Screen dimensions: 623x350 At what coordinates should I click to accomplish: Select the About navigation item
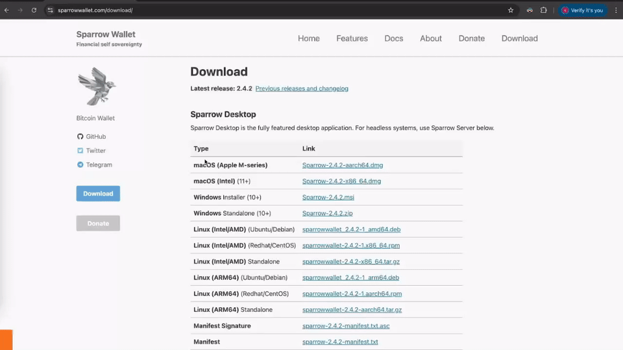click(x=430, y=38)
